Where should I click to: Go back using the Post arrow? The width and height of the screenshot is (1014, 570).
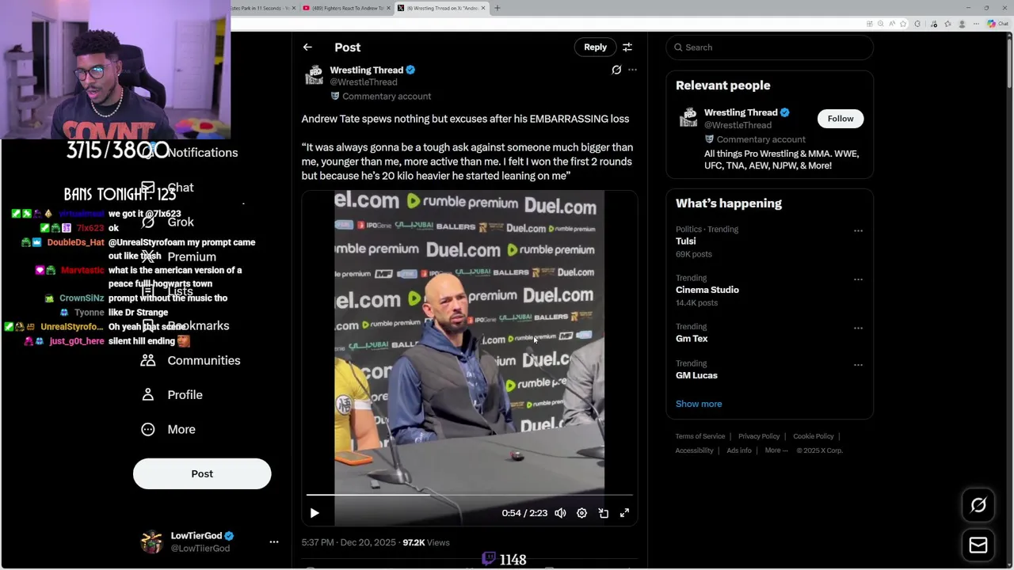click(x=307, y=47)
